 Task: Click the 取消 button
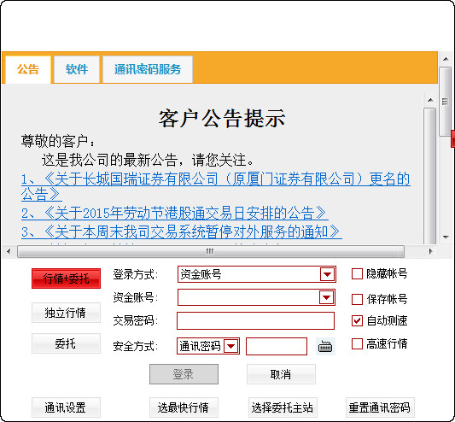pos(281,374)
